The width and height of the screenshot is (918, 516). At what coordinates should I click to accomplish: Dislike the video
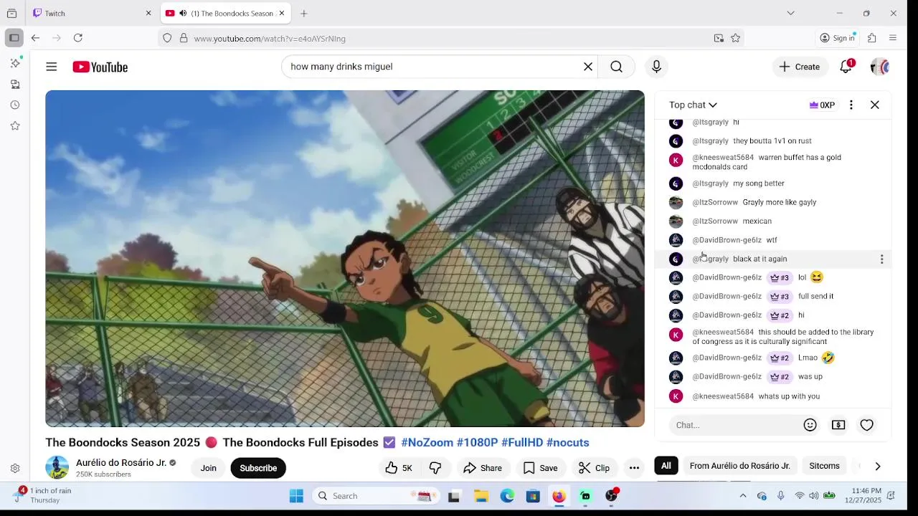tap(435, 468)
